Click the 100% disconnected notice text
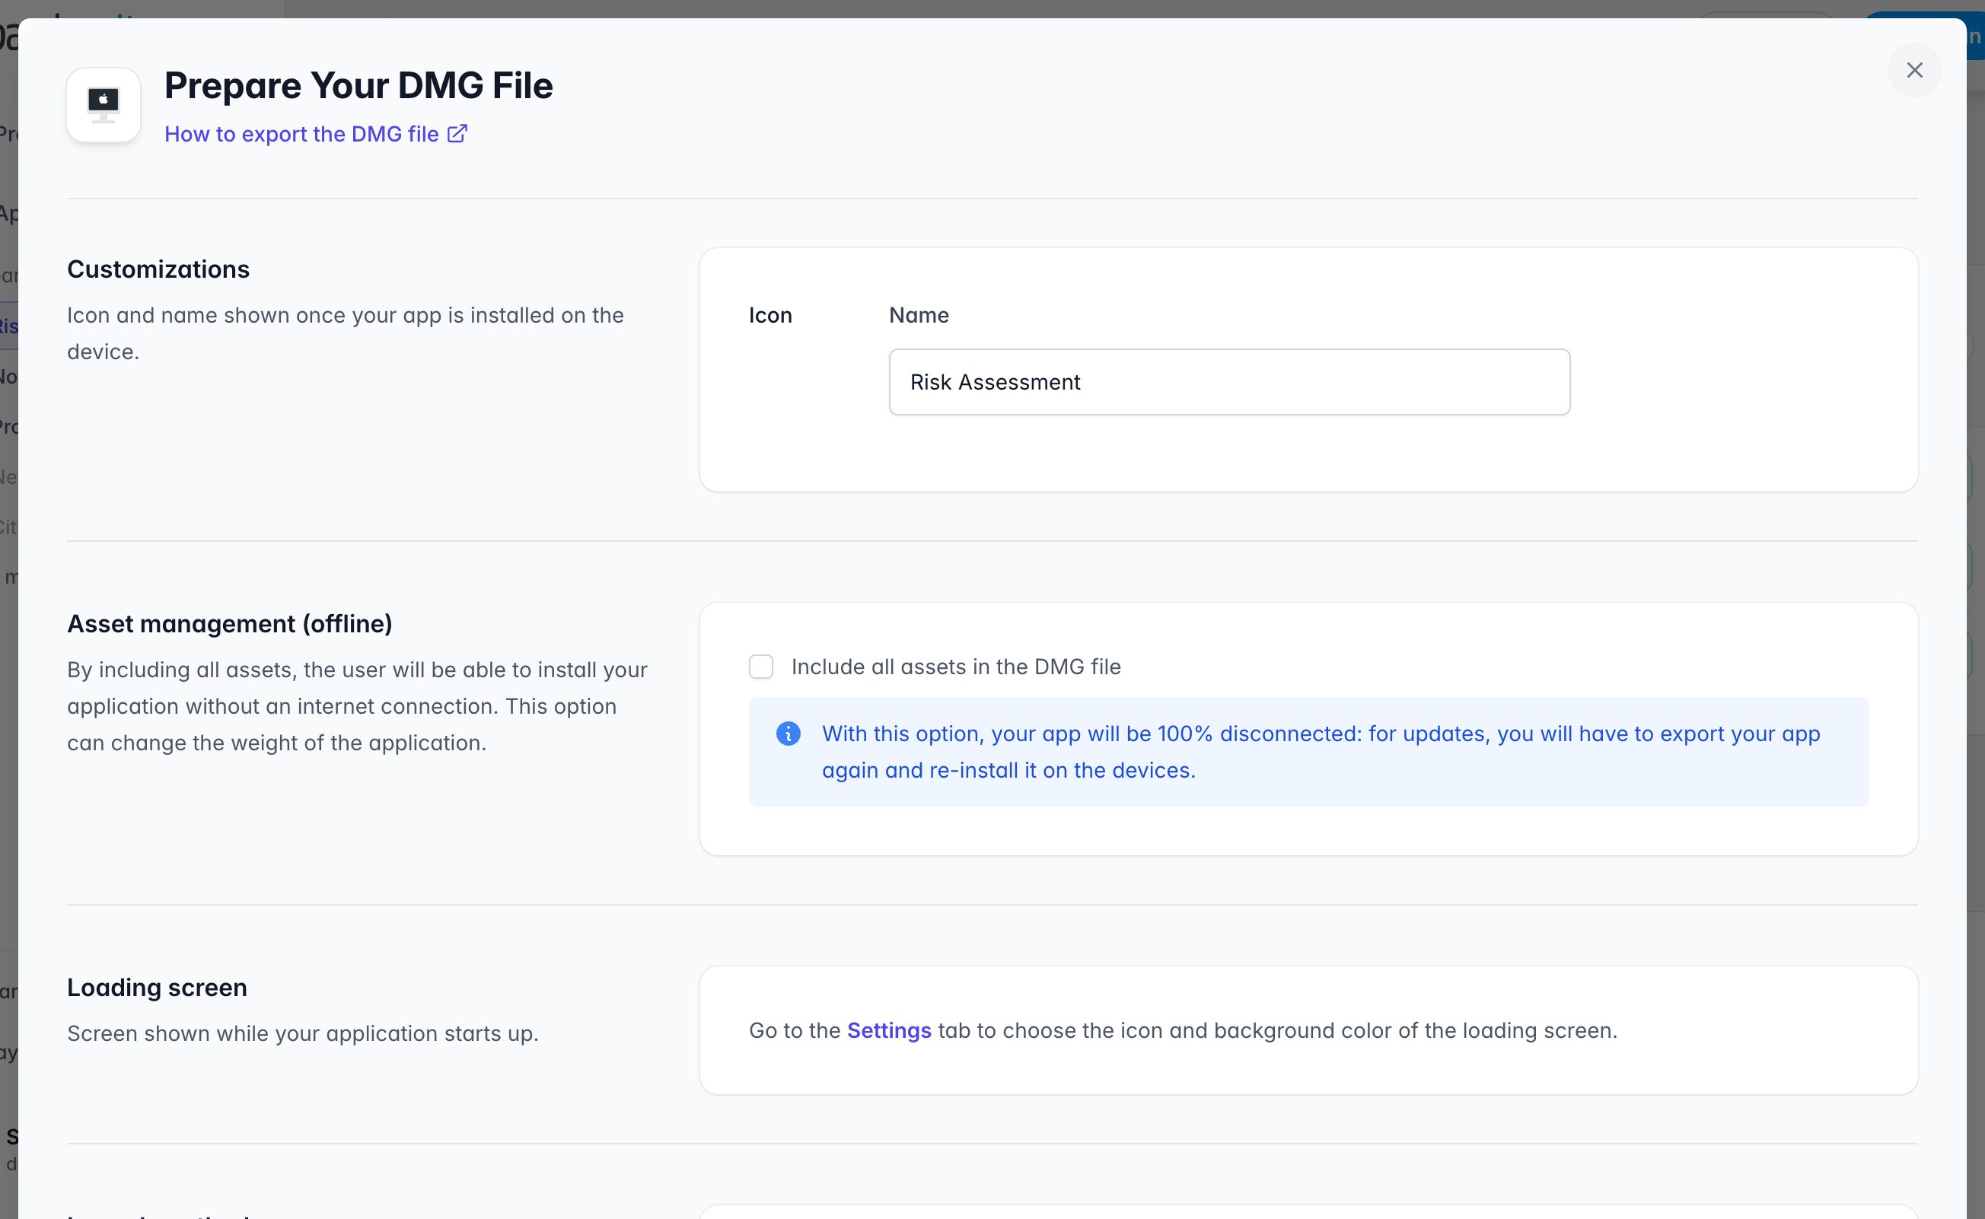 (x=1321, y=753)
